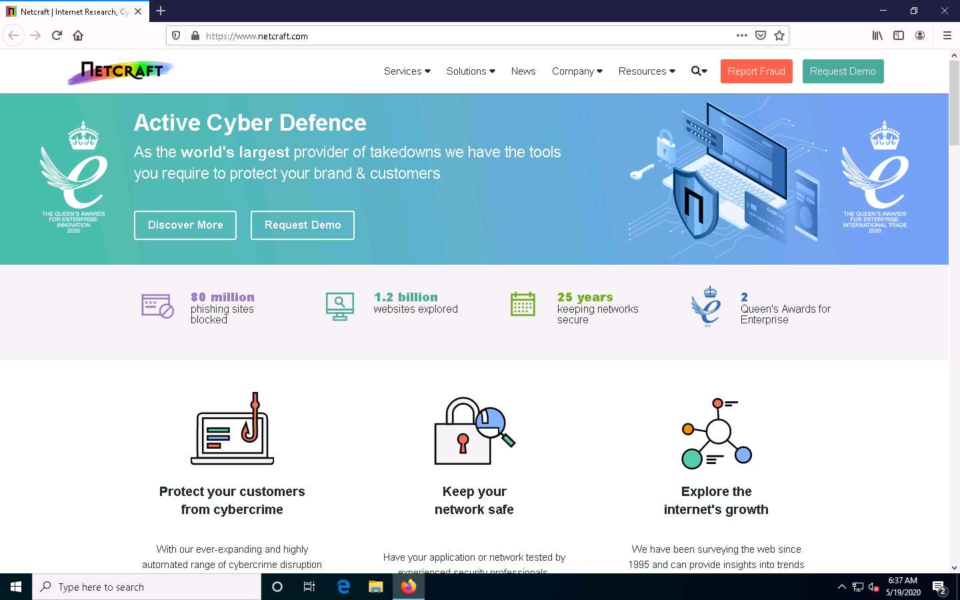The height and width of the screenshot is (600, 960).
Task: Click the small Queen's Awards emblem icon
Action: (707, 307)
